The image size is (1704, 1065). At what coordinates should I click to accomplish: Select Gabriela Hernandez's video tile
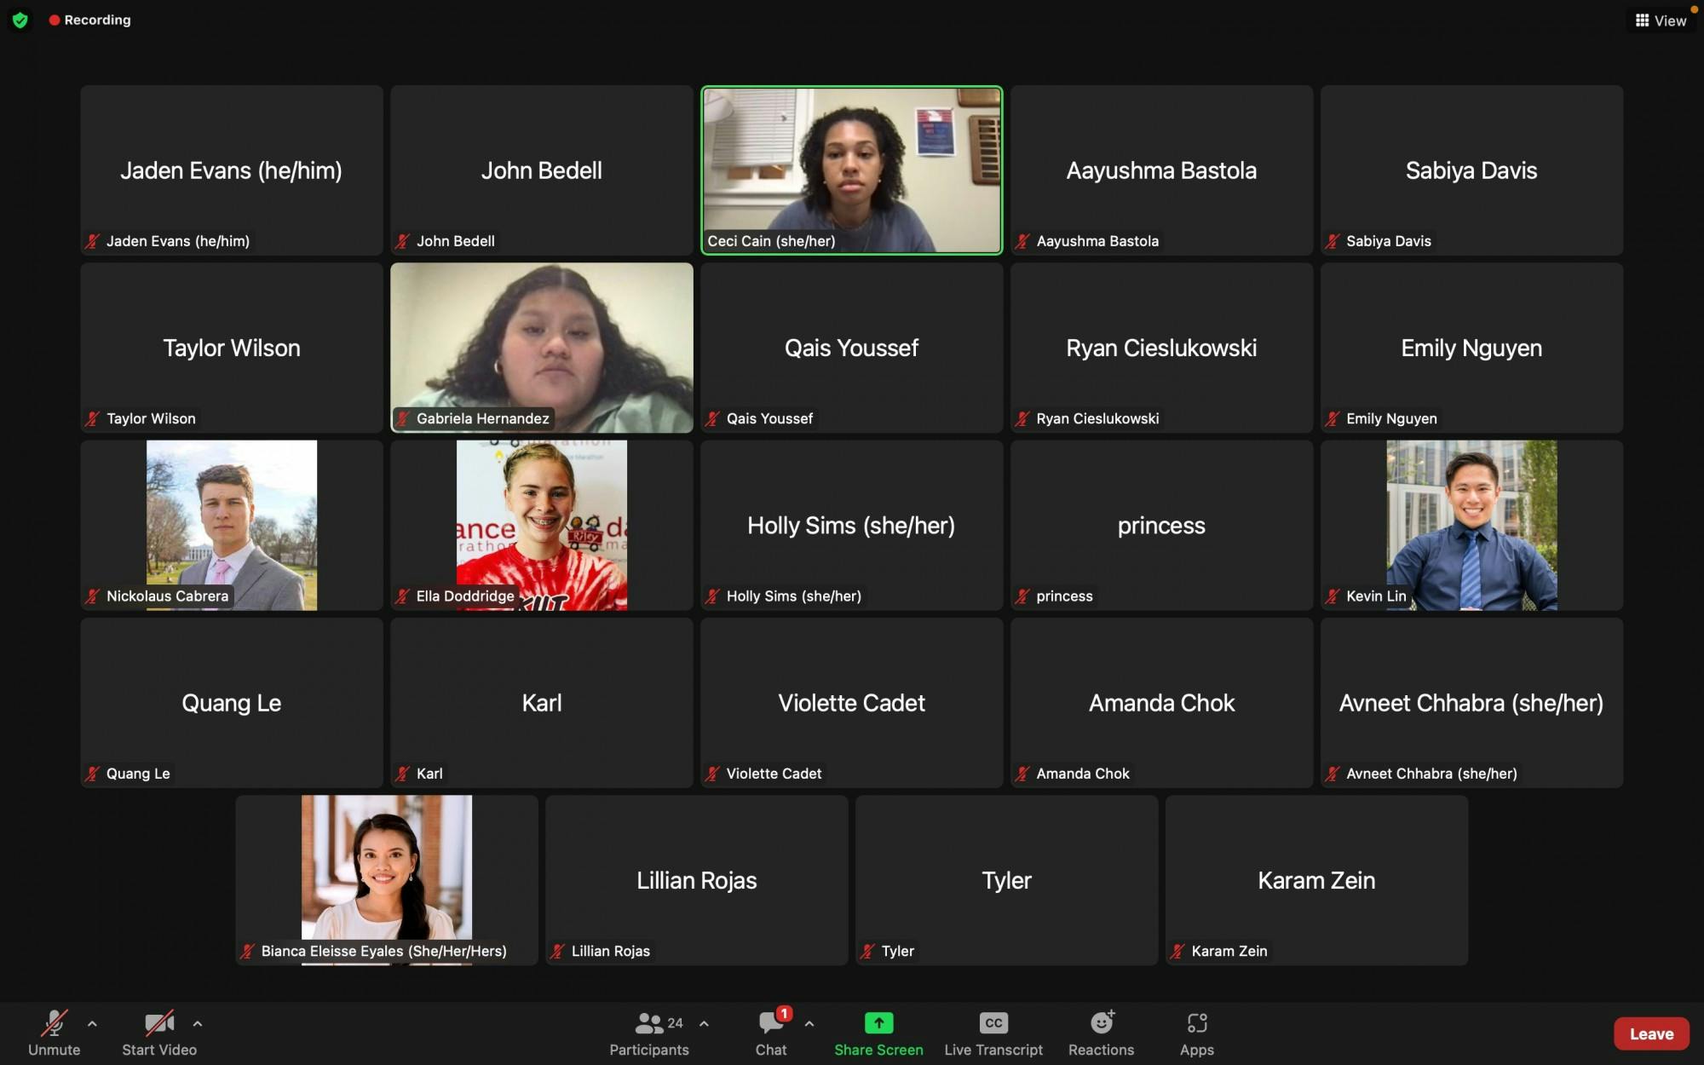(x=541, y=347)
